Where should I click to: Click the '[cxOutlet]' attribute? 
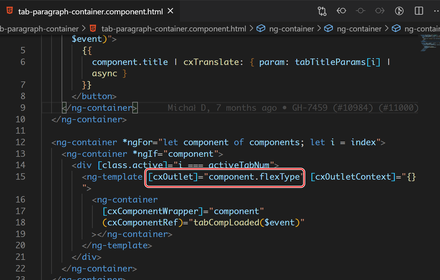point(173,177)
